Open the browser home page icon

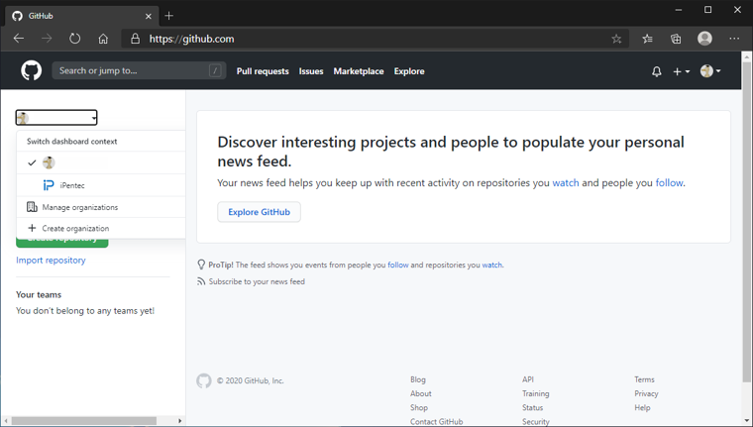(x=103, y=39)
